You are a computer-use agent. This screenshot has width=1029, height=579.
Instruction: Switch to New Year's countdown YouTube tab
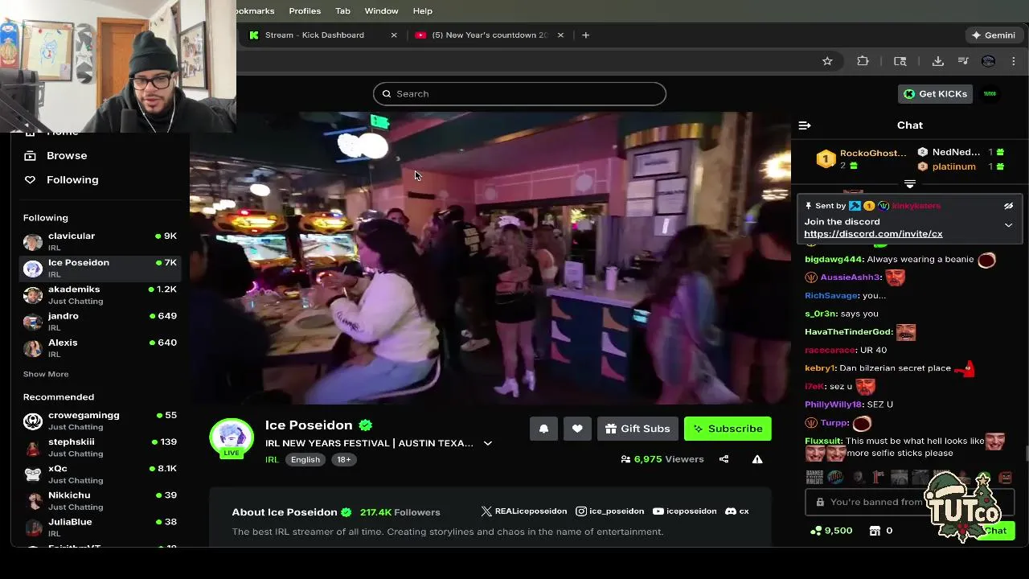(490, 35)
